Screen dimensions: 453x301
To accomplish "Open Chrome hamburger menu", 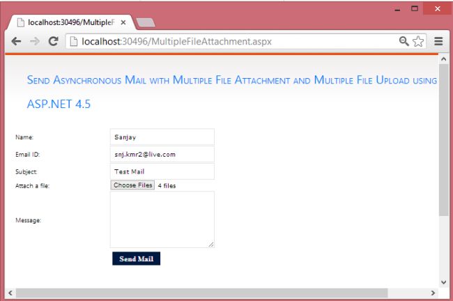I will (438, 41).
